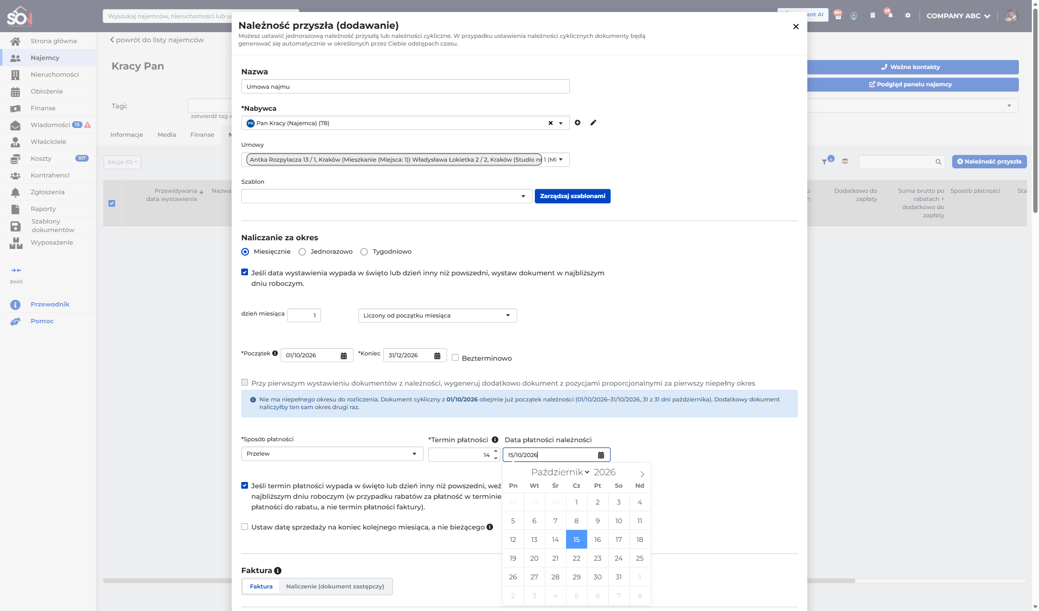1039x611 pixels.
Task: Click calendar icon in Data płatności należności
Action: pos(601,455)
